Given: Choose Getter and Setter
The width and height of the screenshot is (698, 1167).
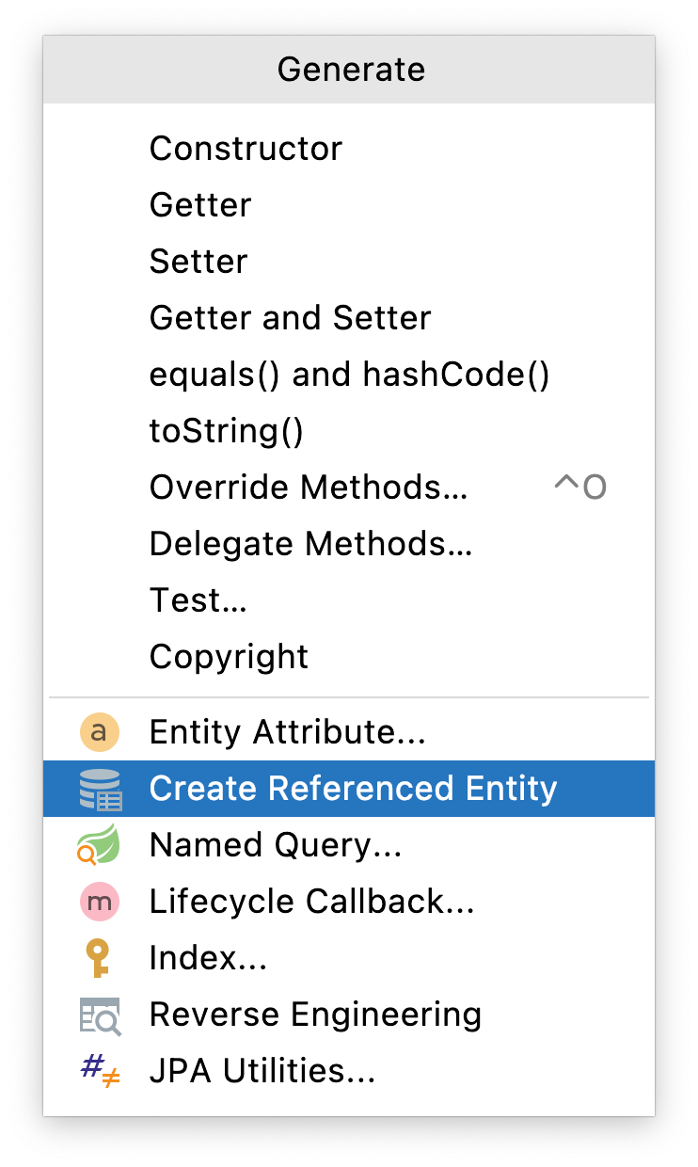Looking at the screenshot, I should 290,317.
